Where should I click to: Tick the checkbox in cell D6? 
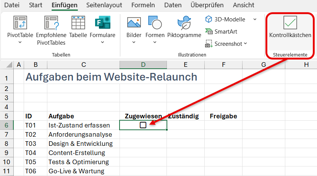pyautogui.click(x=143, y=125)
